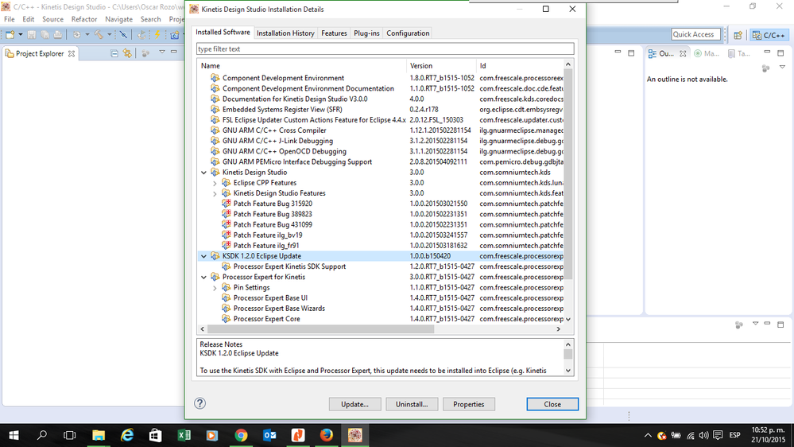Click the Close button in the dialog
Viewport: 794px width, 447px height.
(x=552, y=404)
